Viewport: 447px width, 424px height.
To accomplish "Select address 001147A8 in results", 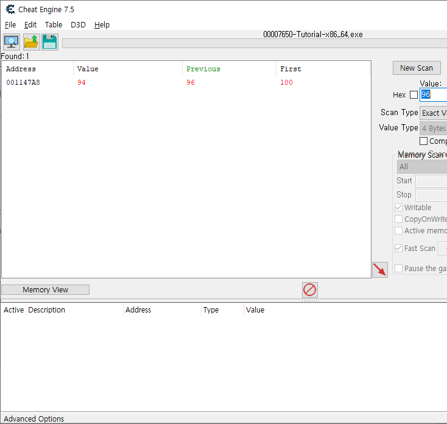I will [x=23, y=82].
